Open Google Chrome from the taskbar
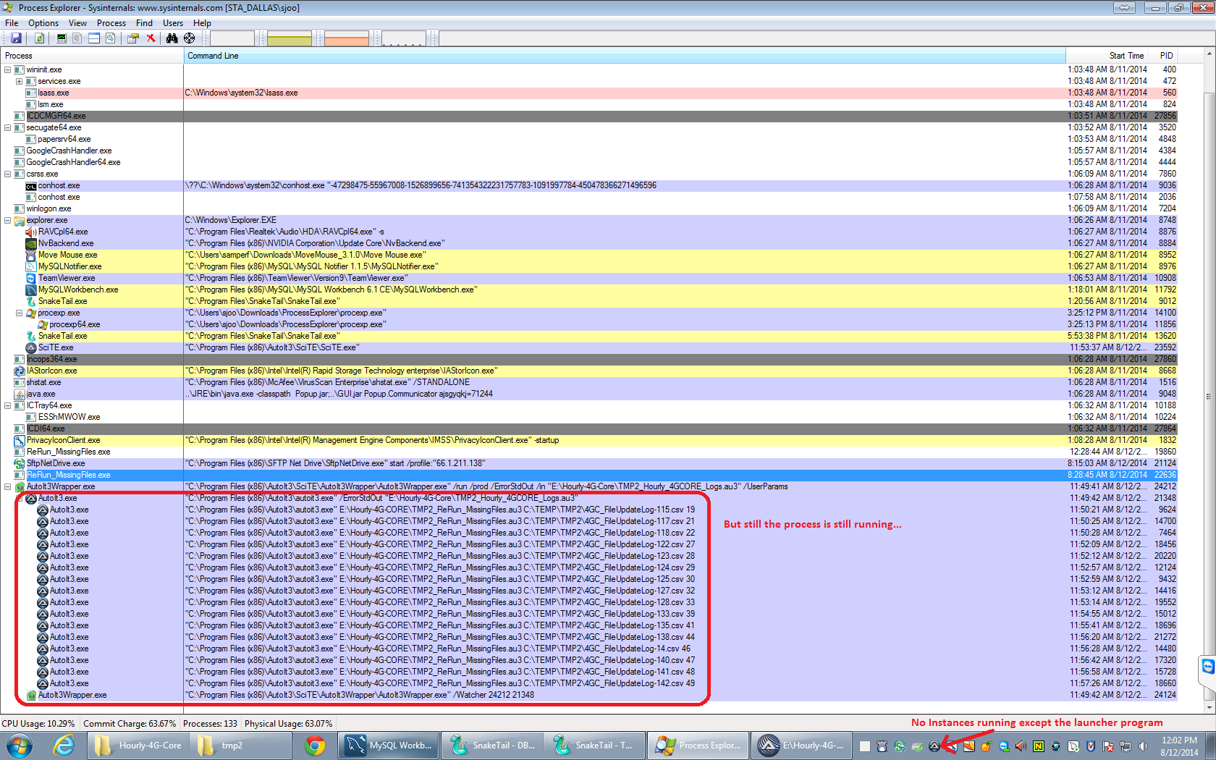 coord(315,746)
